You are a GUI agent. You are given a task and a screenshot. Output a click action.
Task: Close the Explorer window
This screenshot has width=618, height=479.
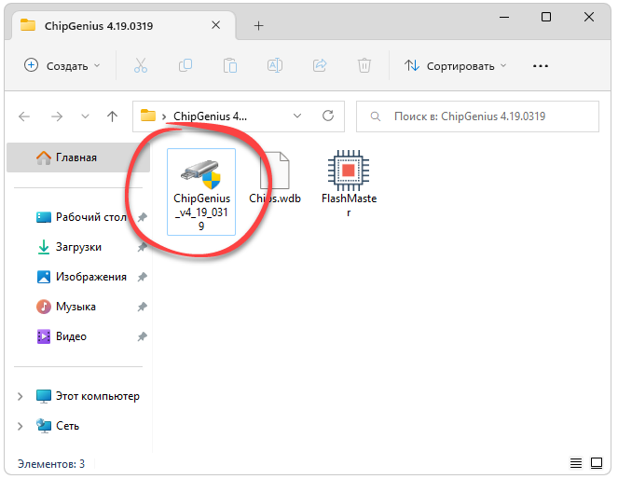pyautogui.click(x=589, y=17)
